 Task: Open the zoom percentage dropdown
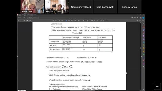coord(79,20)
